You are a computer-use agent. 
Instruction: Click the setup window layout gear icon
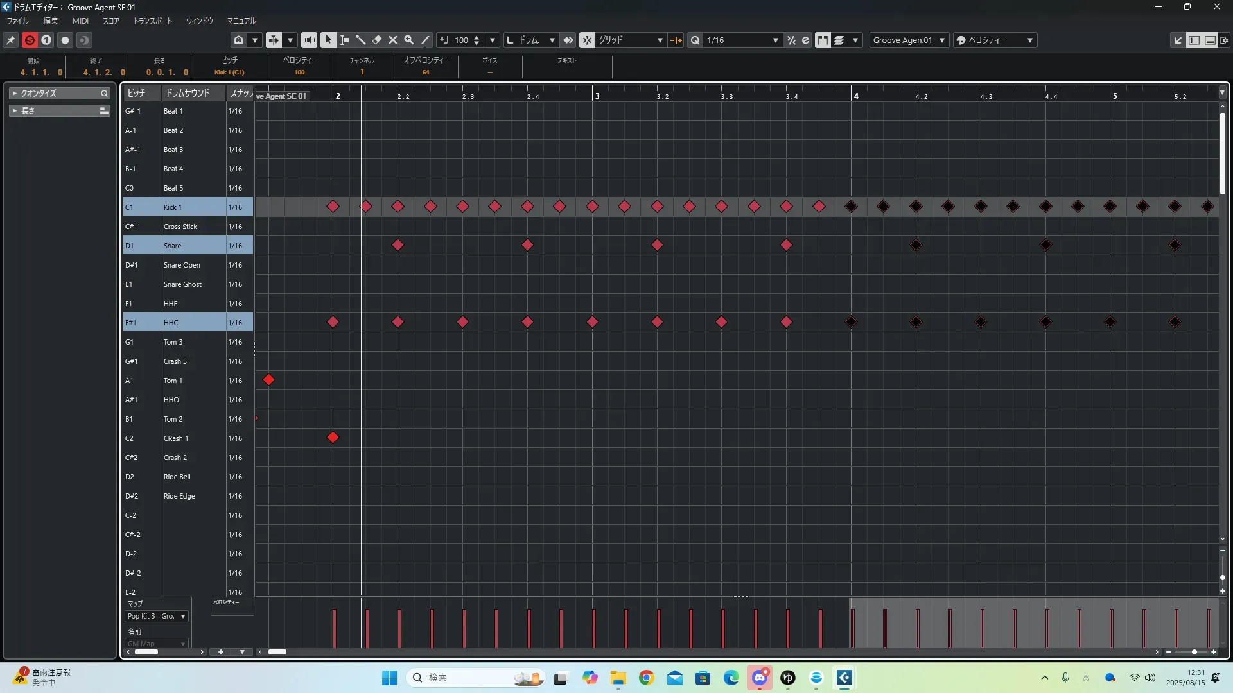[x=1224, y=40]
